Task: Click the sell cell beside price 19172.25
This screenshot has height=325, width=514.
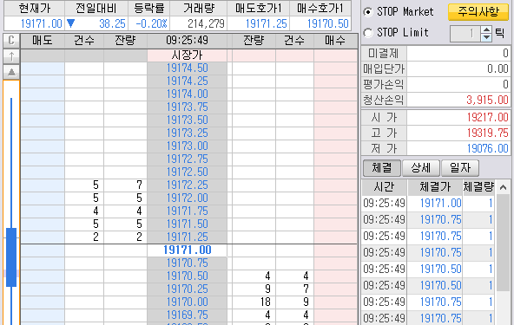Action: click(x=43, y=185)
